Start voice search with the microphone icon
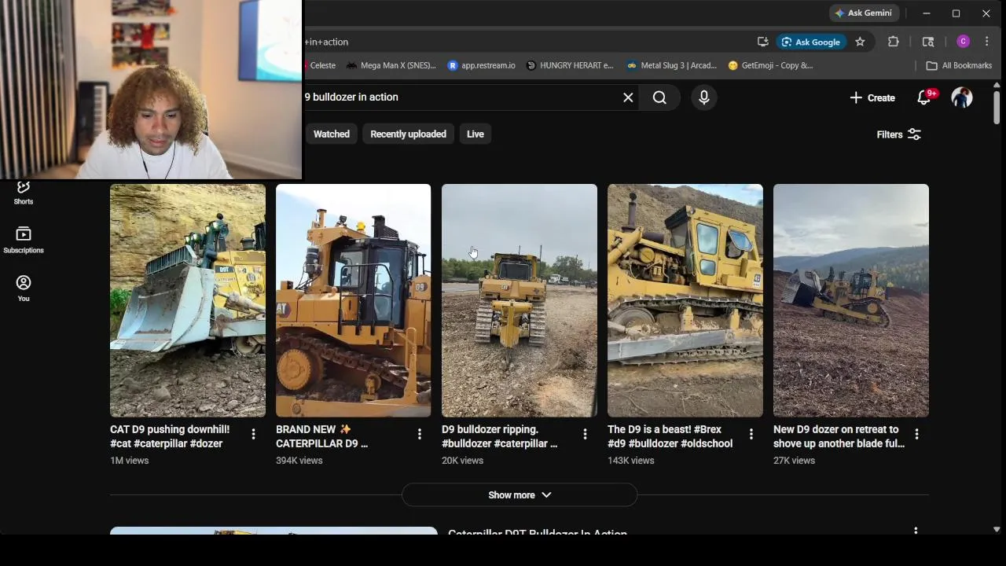 [x=703, y=97]
